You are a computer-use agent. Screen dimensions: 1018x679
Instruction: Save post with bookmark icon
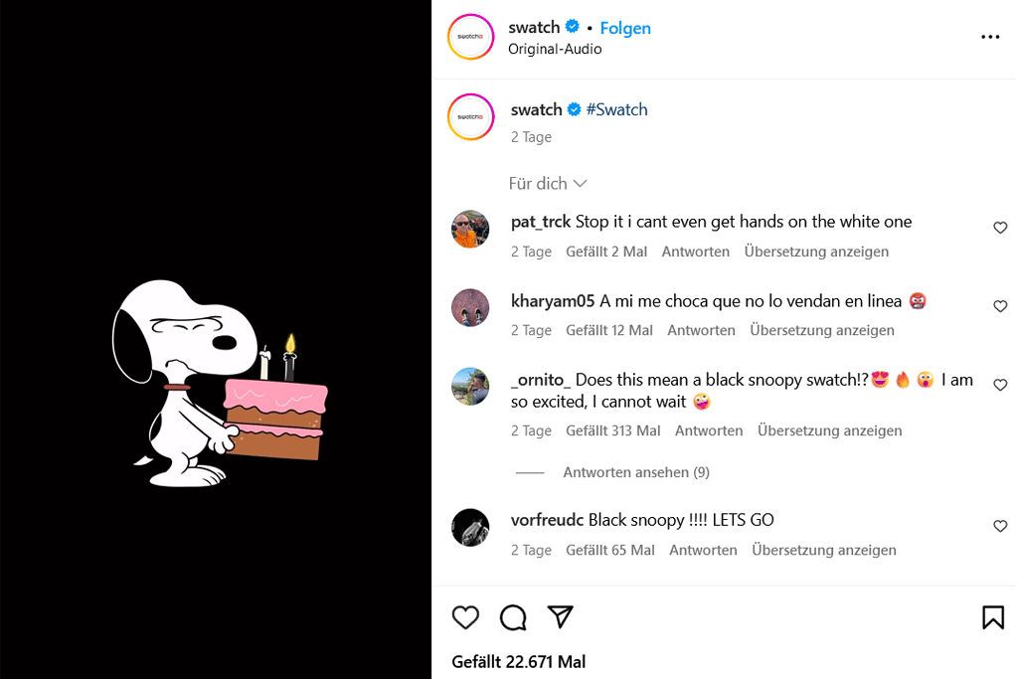tap(992, 617)
